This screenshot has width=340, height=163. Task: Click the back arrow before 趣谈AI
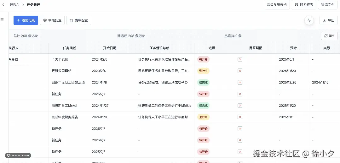pos(3,4)
